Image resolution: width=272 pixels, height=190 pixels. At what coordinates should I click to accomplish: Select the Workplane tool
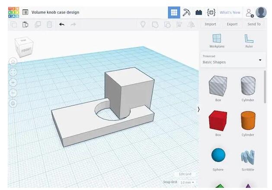point(217,40)
